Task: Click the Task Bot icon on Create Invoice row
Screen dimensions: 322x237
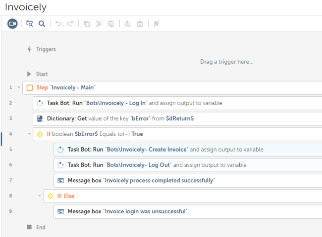Action: (60, 150)
